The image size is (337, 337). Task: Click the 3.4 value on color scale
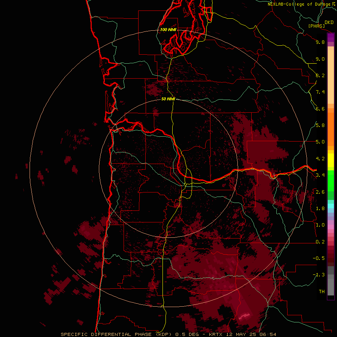[x=320, y=175]
